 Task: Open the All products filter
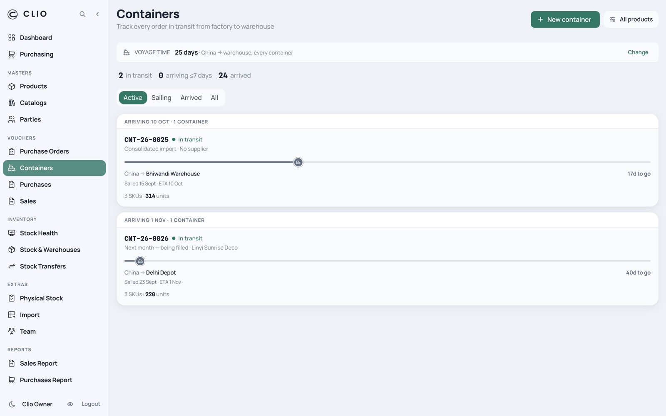[x=631, y=20]
